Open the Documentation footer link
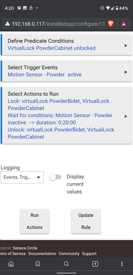 (42, 254)
